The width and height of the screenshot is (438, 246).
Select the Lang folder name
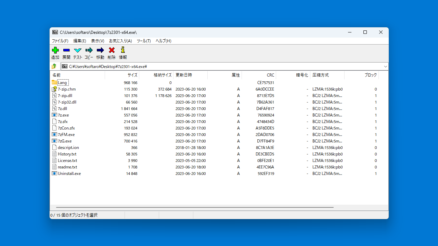point(62,83)
